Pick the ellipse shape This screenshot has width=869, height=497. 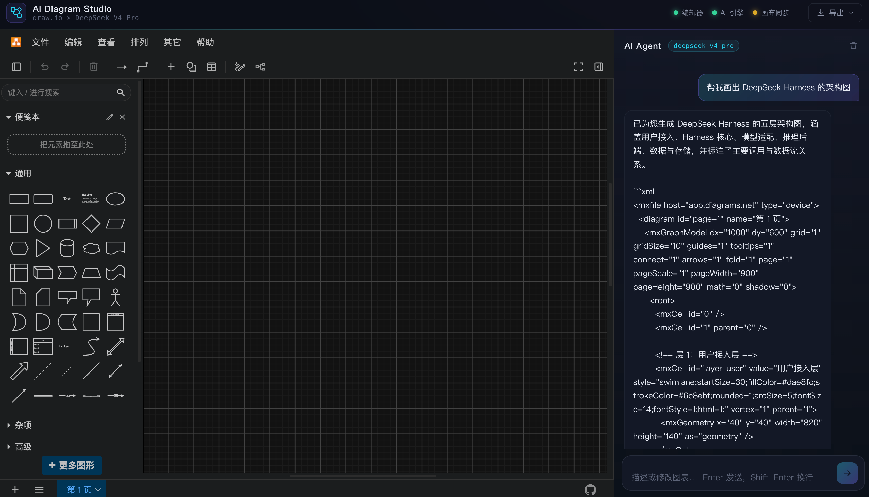coord(115,199)
